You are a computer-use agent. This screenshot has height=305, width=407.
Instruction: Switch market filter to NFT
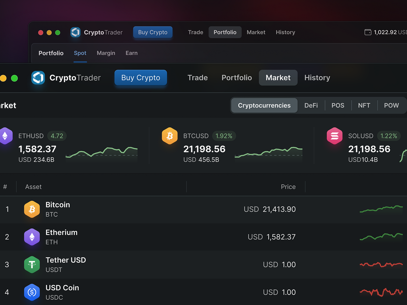(x=364, y=105)
